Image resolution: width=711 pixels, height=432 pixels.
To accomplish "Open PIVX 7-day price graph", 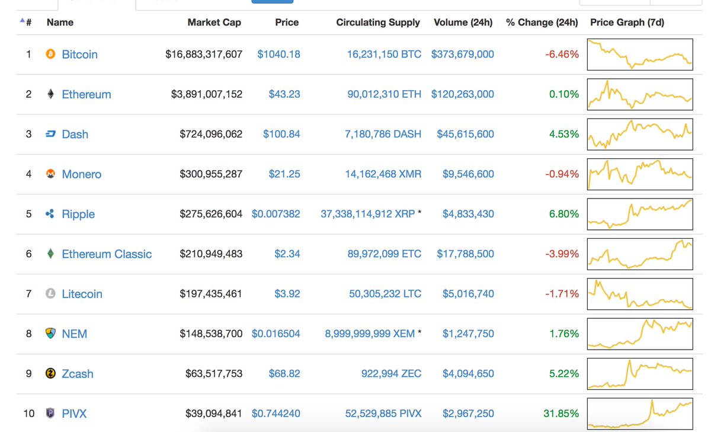I will pyautogui.click(x=640, y=414).
